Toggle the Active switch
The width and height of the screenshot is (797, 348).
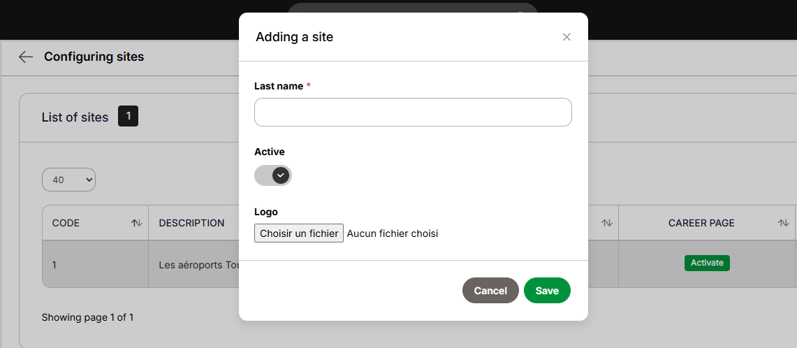[x=273, y=175]
